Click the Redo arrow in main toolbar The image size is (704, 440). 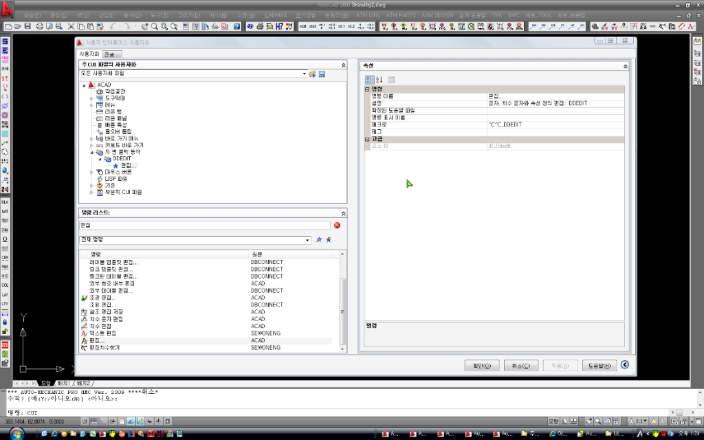click(127, 27)
